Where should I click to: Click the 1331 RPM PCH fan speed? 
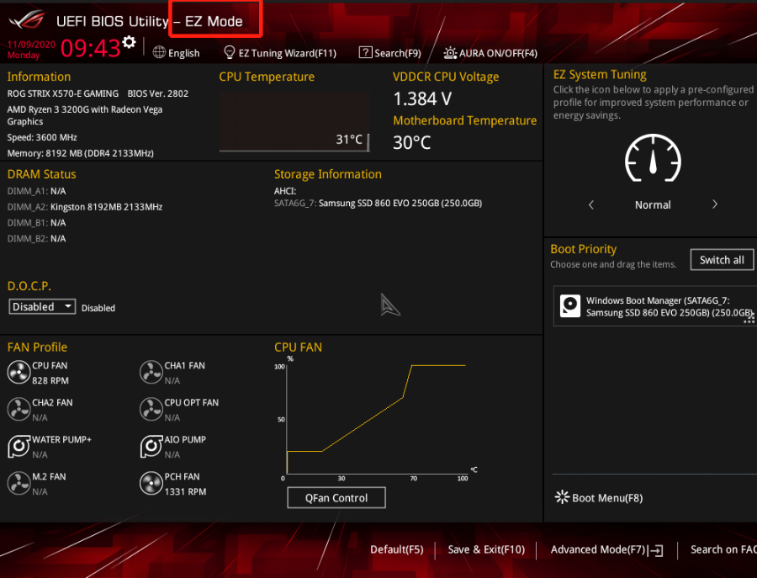pos(185,491)
